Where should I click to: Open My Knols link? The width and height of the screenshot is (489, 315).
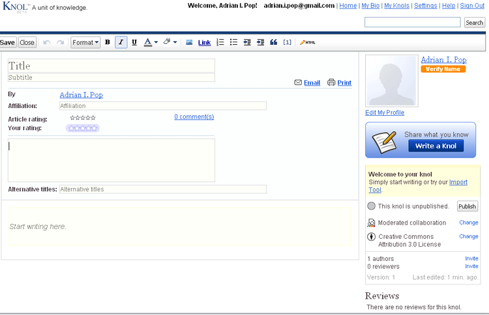(x=396, y=6)
